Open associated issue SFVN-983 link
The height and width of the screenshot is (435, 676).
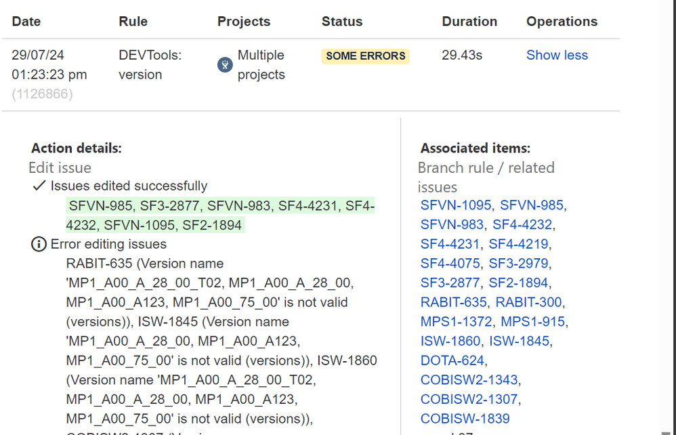point(452,224)
